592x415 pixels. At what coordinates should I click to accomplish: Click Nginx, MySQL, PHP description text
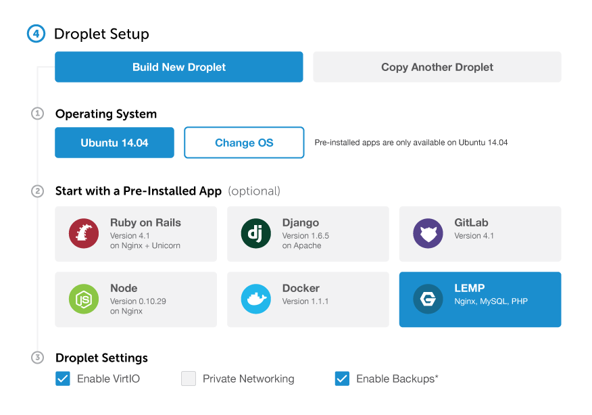click(491, 301)
